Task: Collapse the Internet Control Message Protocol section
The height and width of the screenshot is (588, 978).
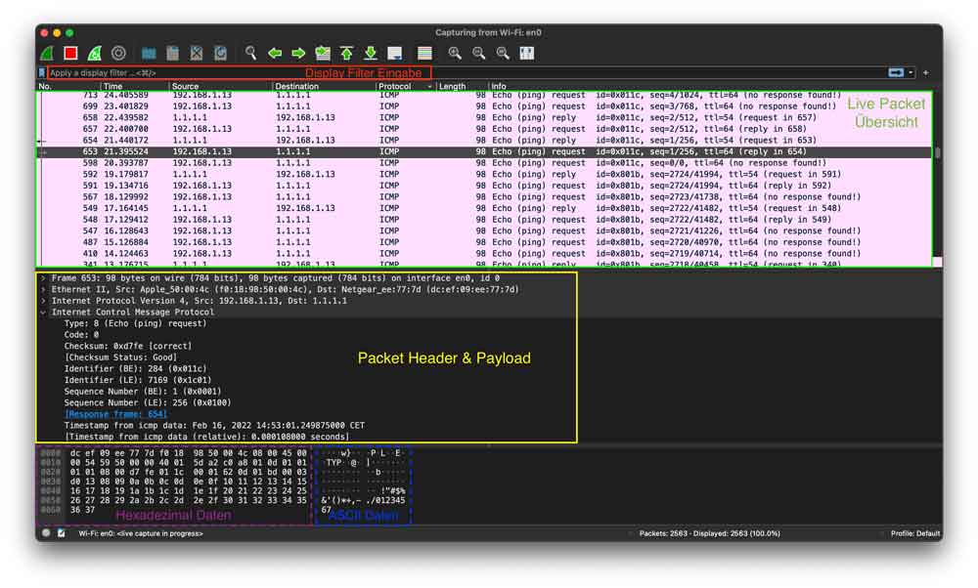Action: point(44,314)
